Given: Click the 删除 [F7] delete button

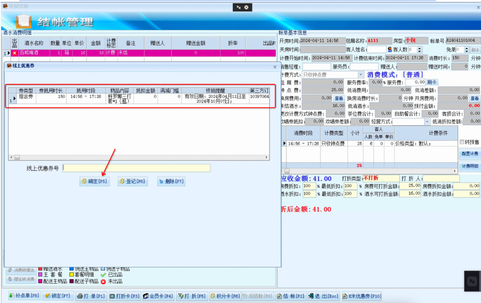Looking at the screenshot, I should (x=171, y=181).
